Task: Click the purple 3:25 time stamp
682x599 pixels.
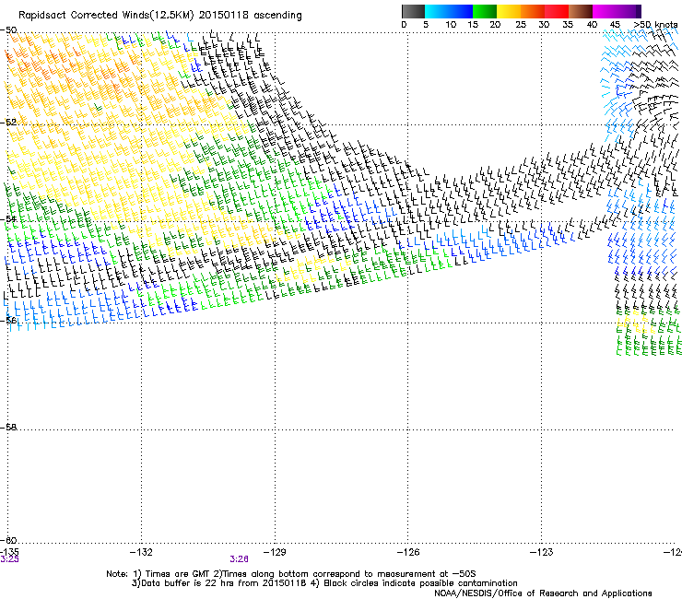Action: coord(9,559)
